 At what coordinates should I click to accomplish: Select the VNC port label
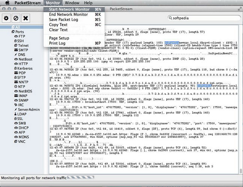click(22, 142)
